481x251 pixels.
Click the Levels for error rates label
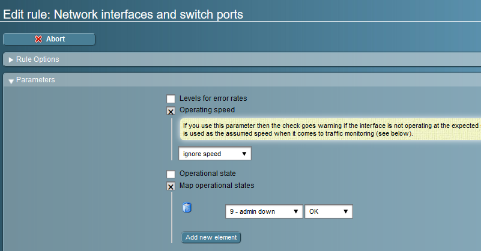[213, 98]
